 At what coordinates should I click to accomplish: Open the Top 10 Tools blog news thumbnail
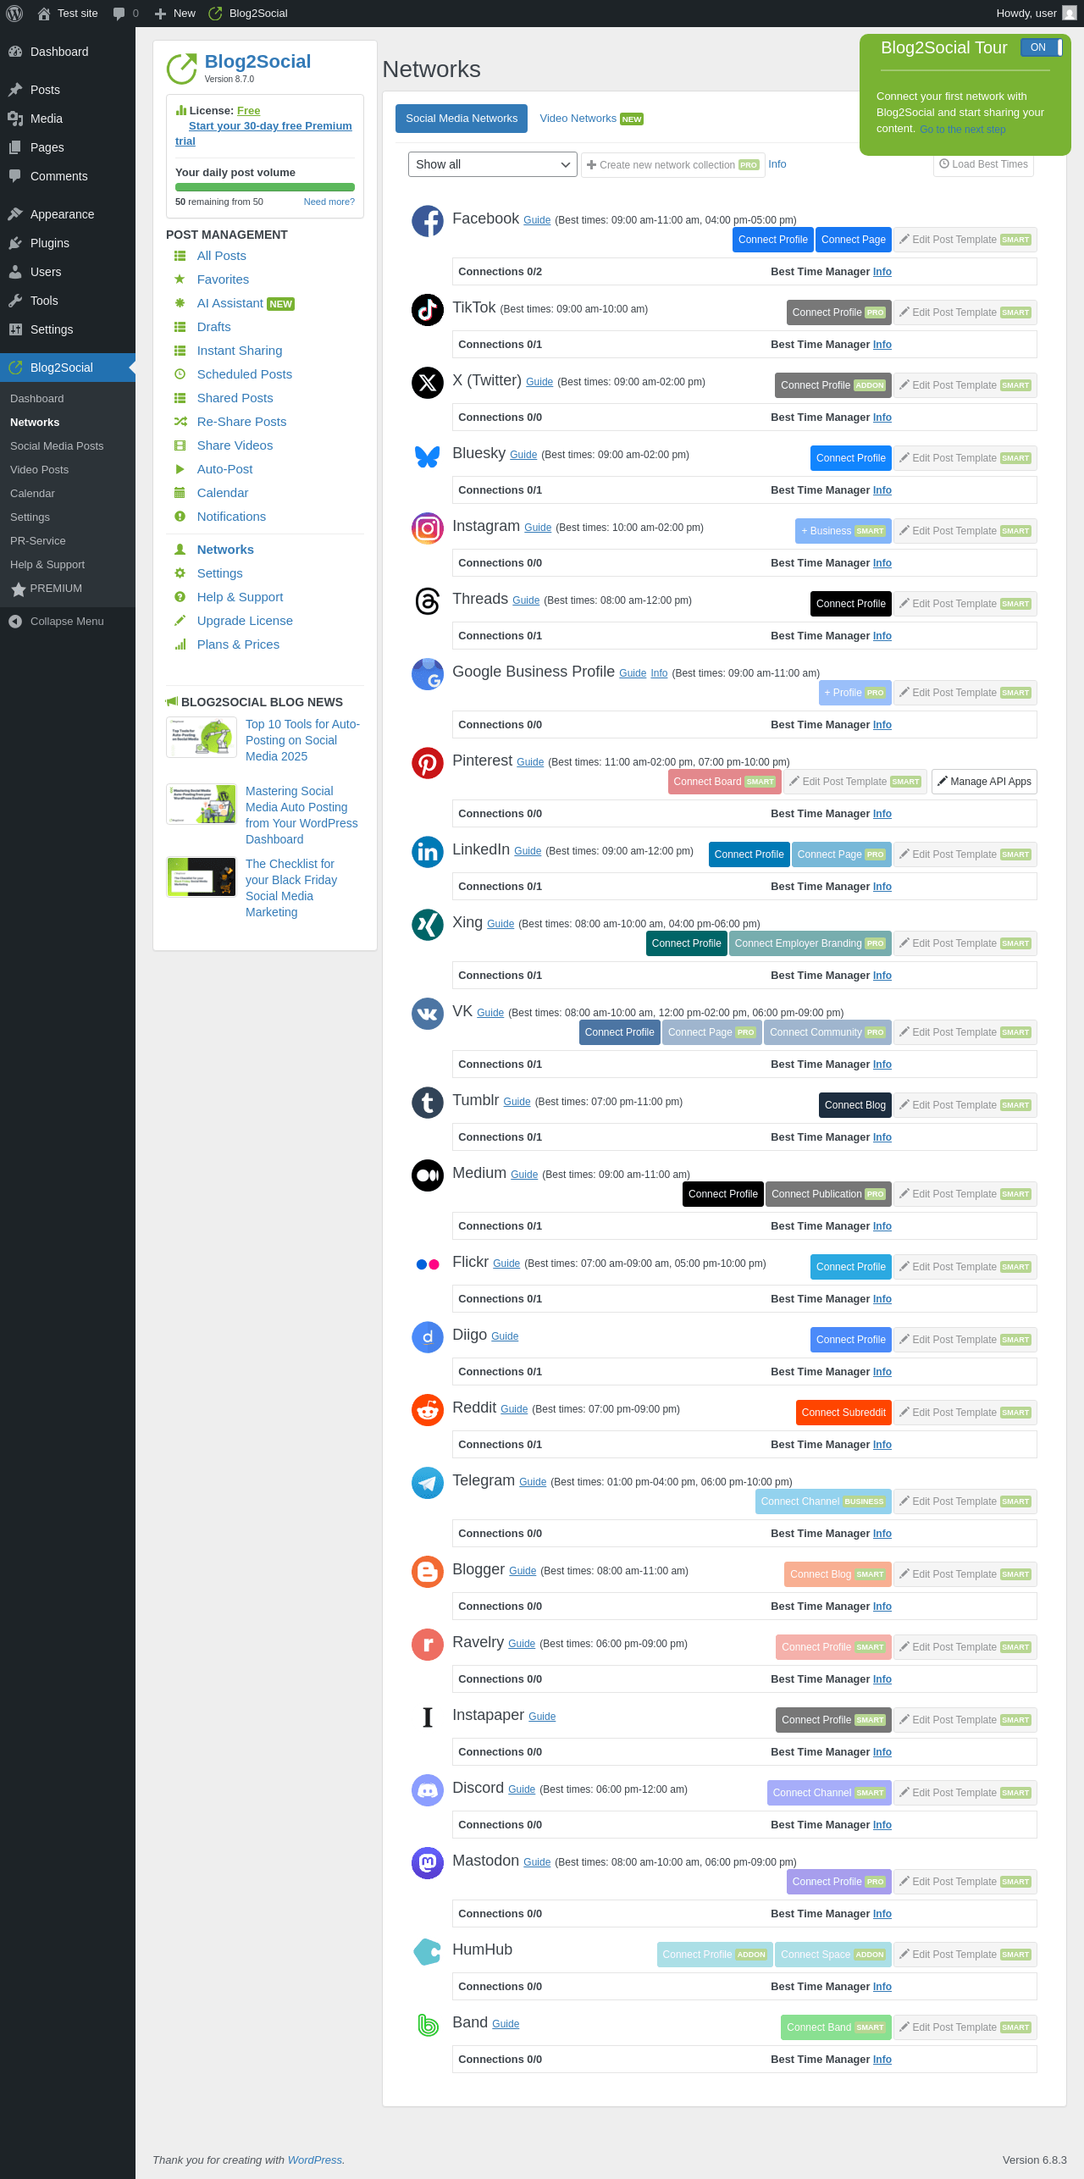(x=202, y=738)
